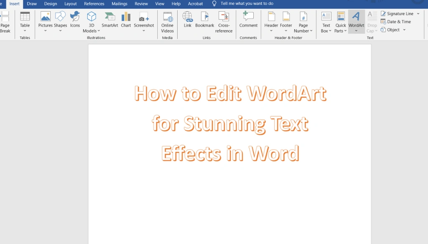
Task: Click the WordArt line 'Effects in Word'
Action: (230, 153)
